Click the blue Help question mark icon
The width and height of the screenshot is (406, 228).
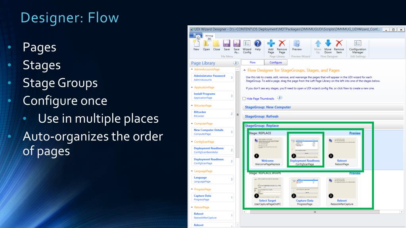pos(258,44)
